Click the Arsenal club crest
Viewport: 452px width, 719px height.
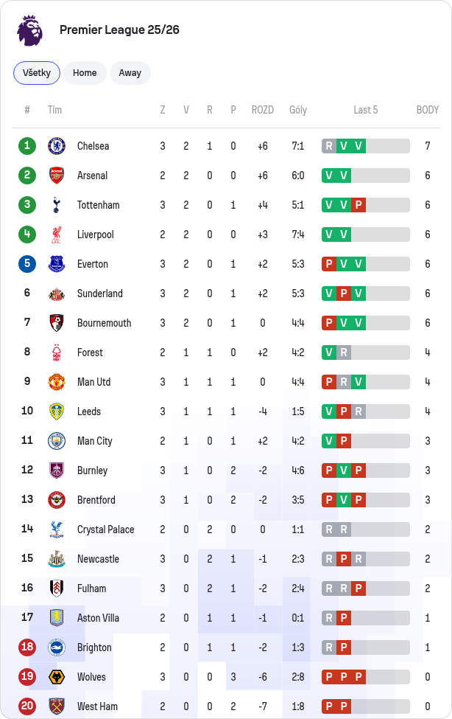tap(57, 176)
